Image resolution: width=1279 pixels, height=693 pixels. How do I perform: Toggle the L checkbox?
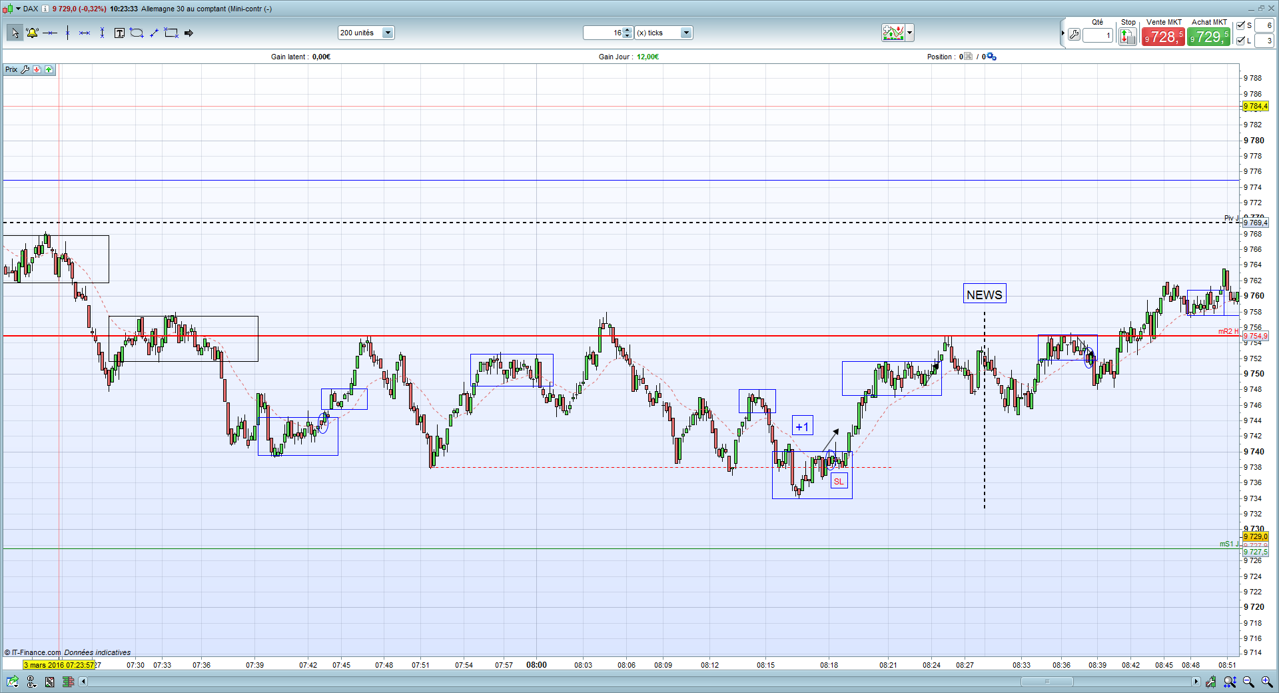[1240, 41]
